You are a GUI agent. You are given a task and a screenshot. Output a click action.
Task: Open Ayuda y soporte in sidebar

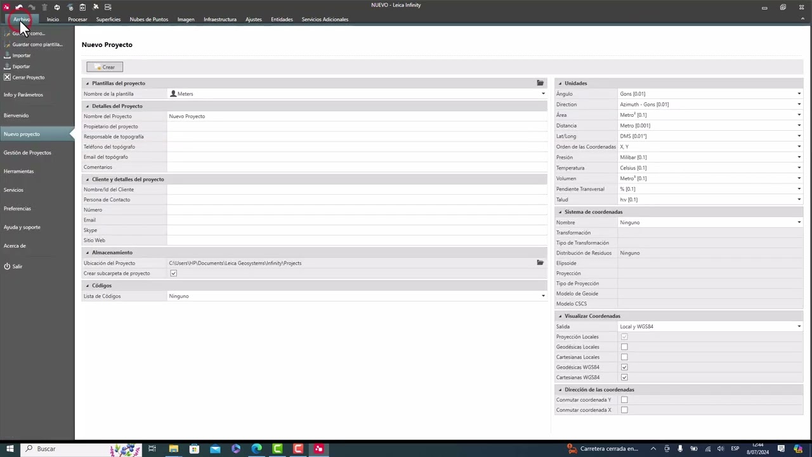pyautogui.click(x=22, y=227)
